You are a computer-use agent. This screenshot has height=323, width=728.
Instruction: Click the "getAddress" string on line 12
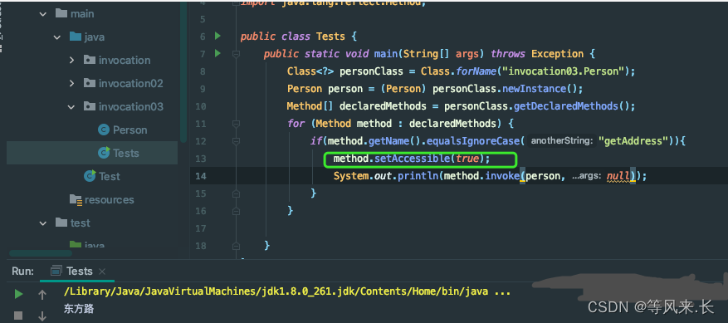click(x=633, y=141)
